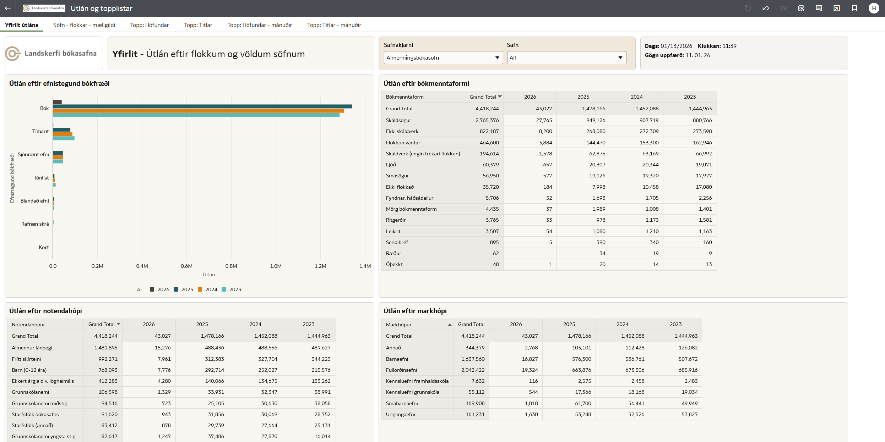Screen dimensions: 885x442
Task: Click the bookmark icon
Action: pyautogui.click(x=854, y=8)
